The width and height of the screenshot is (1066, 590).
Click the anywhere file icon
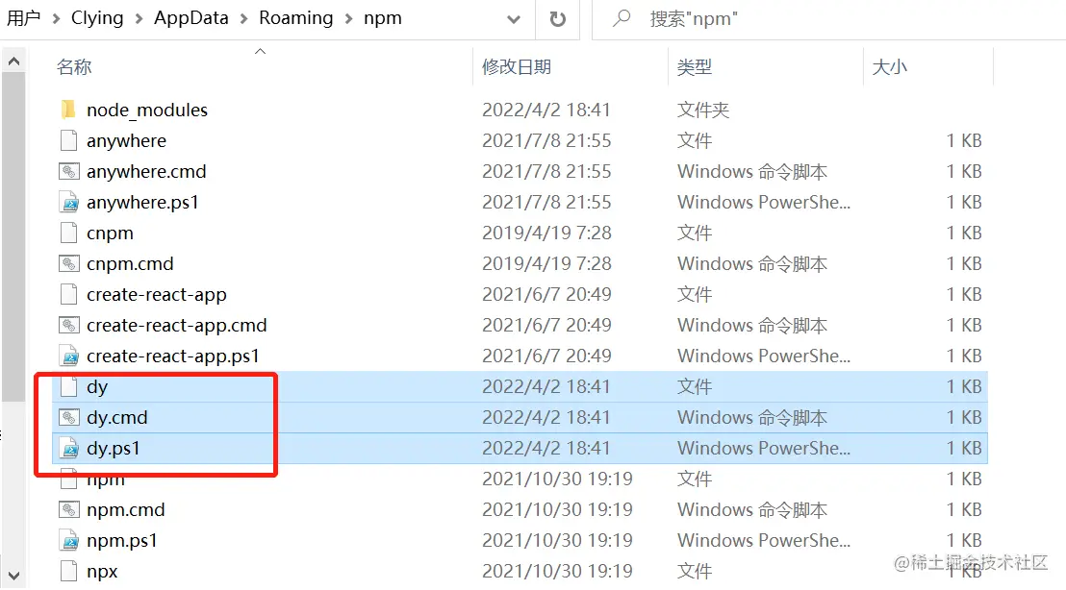pos(68,140)
